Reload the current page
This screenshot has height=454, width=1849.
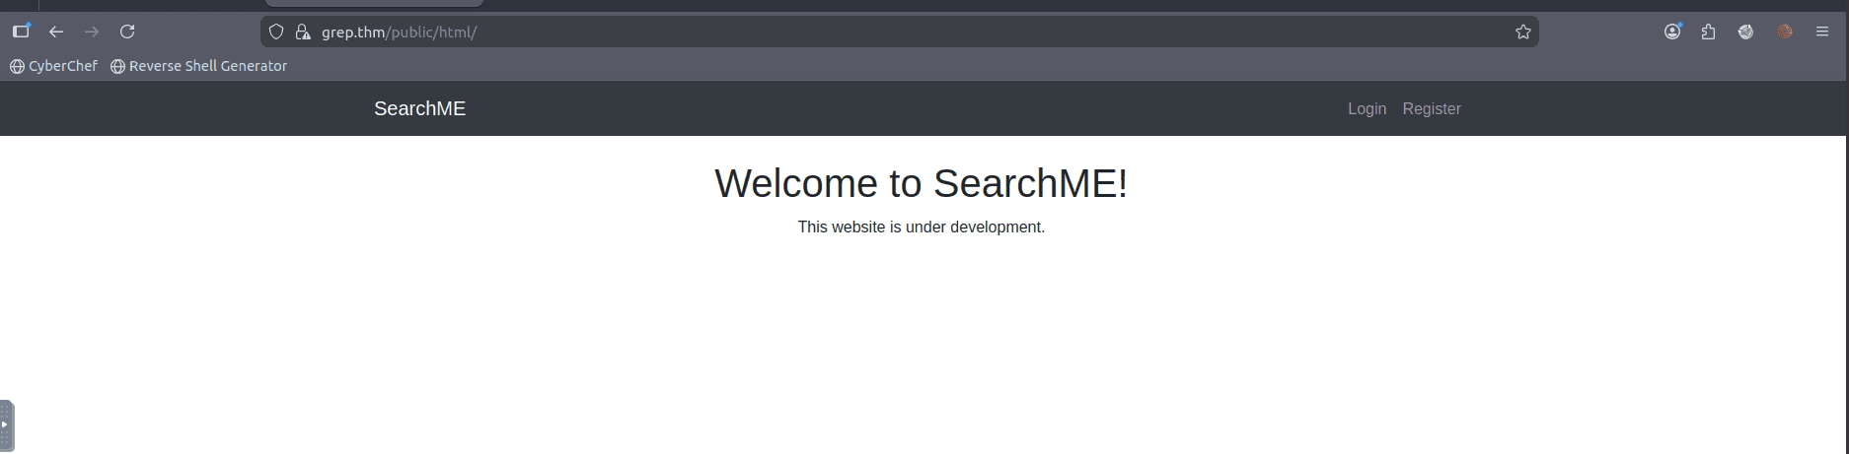[127, 32]
